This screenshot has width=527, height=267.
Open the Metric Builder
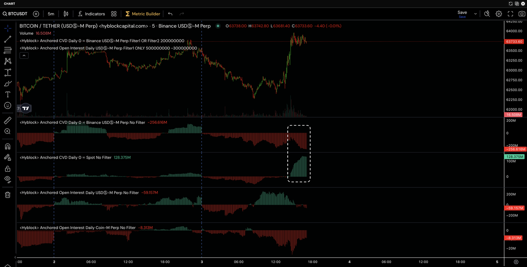(143, 14)
